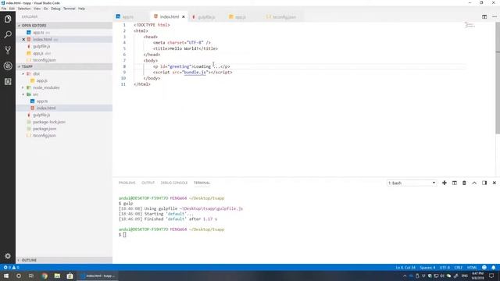This screenshot has width=500, height=281.
Task: Open the Source Control view
Action: [x=8, y=50]
